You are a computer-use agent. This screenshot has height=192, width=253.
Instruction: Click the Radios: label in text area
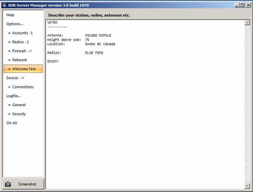click(x=54, y=53)
